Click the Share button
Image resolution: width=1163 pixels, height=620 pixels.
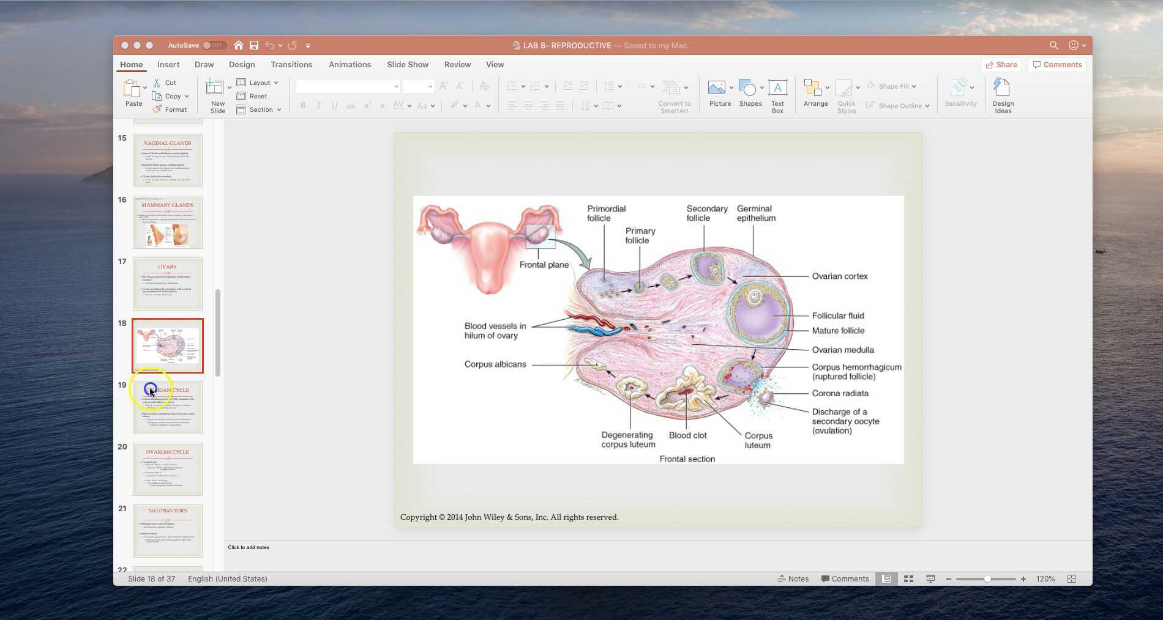[x=1001, y=65]
